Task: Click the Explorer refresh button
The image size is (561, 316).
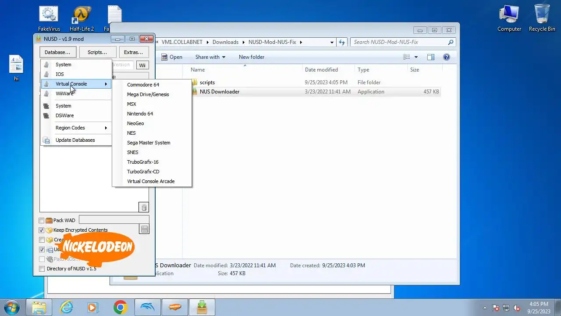Action: tap(342, 42)
